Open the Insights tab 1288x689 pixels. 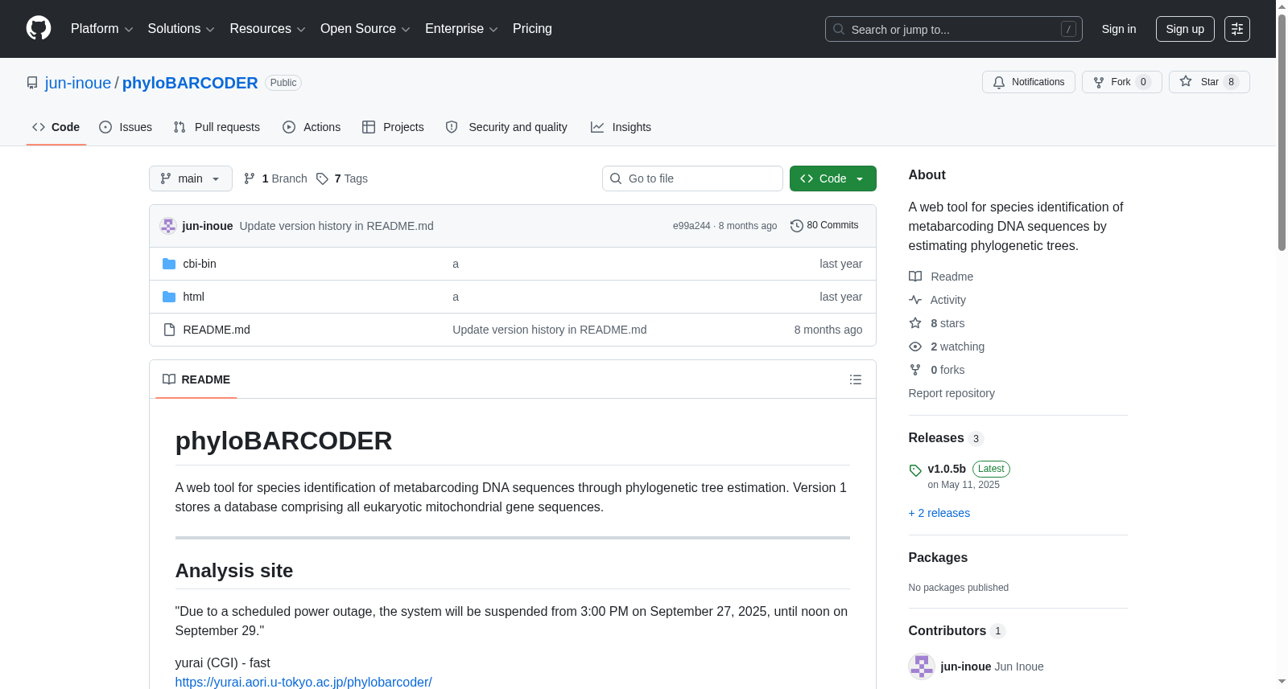(x=621, y=127)
